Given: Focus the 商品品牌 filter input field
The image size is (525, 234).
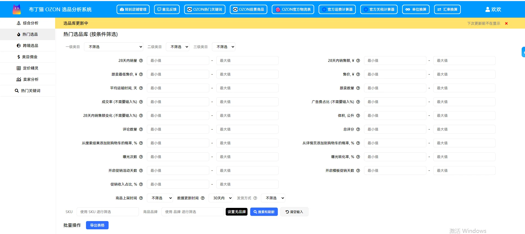Looking at the screenshot, I should coord(193,212).
